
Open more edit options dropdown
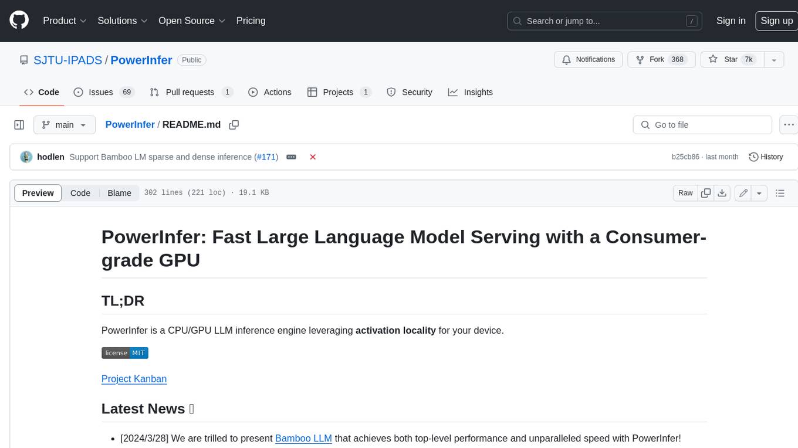pos(759,193)
